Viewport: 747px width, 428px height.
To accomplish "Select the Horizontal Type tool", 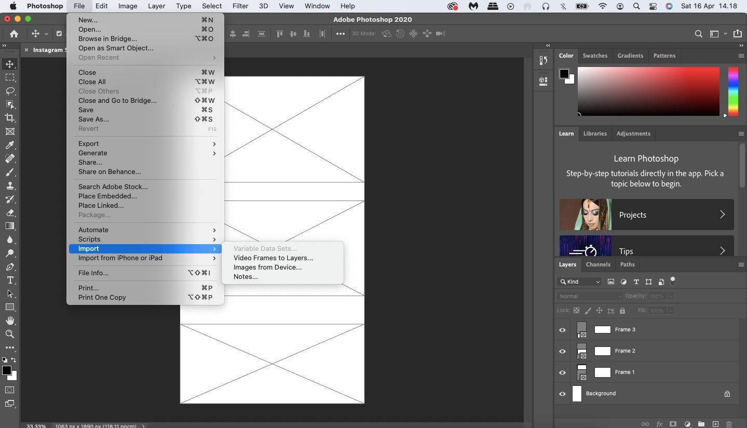I will (x=10, y=280).
